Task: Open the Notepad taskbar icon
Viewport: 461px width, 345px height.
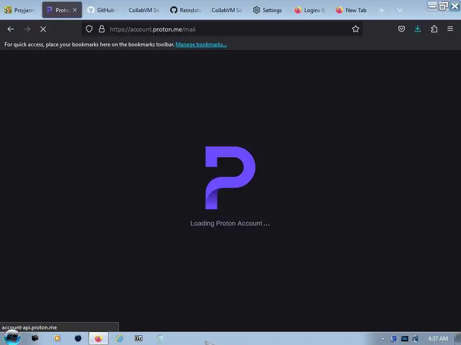Action: coord(160,338)
